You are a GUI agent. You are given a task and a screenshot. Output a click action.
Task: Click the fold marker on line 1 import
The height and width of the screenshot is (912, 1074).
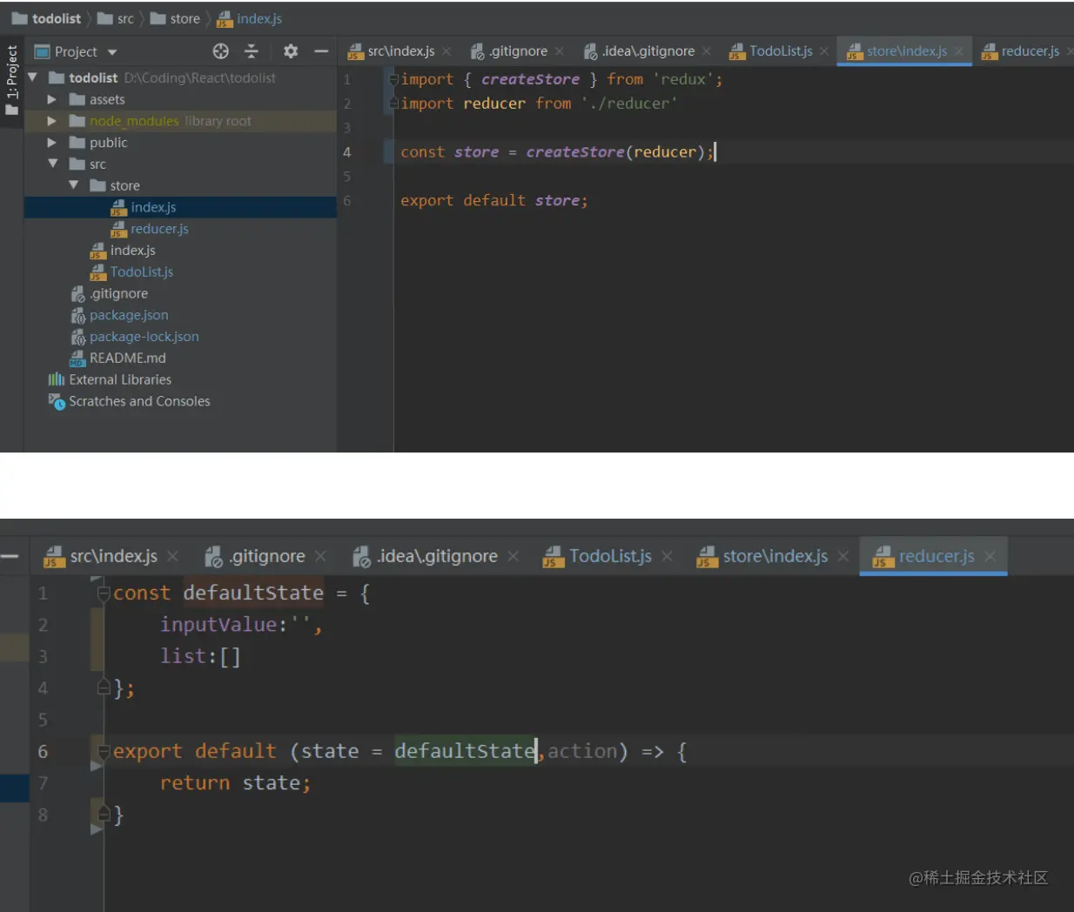(393, 79)
